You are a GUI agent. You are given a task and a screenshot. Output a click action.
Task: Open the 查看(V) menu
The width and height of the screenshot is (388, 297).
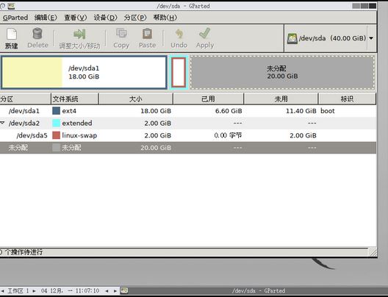click(x=76, y=18)
